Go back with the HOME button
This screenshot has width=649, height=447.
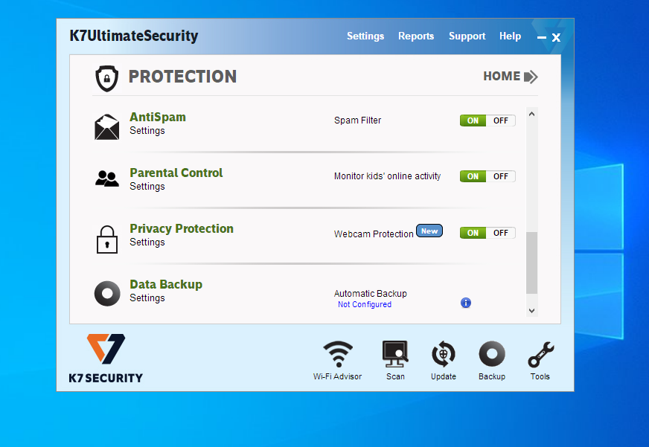coord(510,76)
